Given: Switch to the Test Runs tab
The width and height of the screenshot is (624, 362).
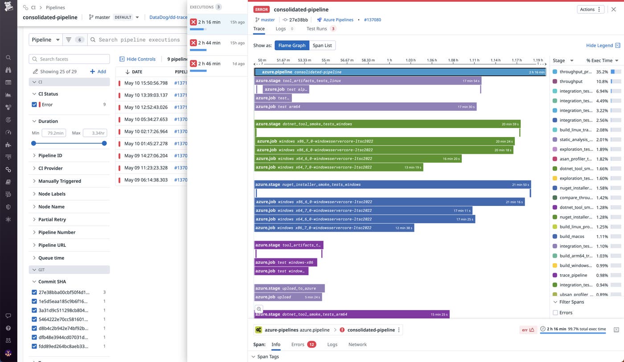Looking at the screenshot, I should click(318, 28).
